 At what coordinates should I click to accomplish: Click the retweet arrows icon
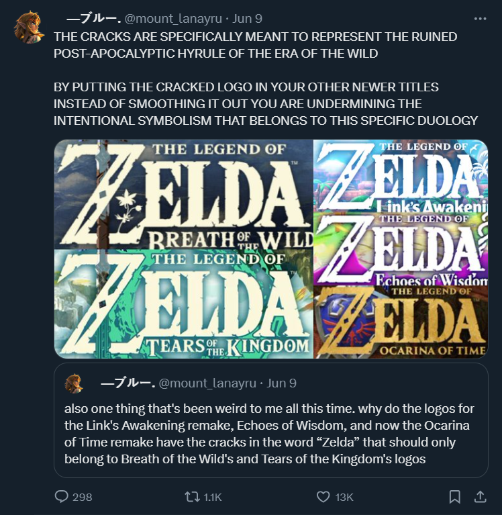pos(192,497)
